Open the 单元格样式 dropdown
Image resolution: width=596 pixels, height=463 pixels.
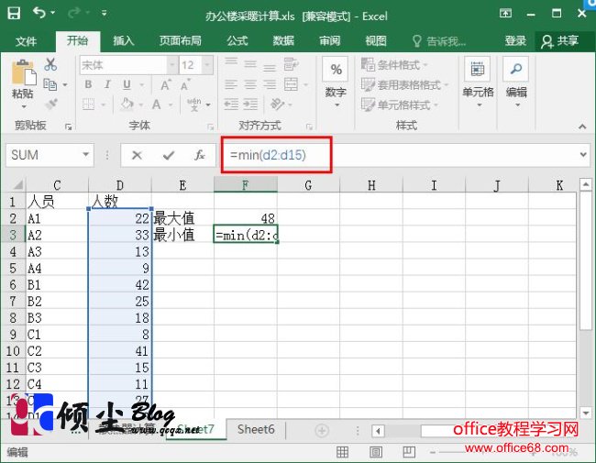coord(400,105)
